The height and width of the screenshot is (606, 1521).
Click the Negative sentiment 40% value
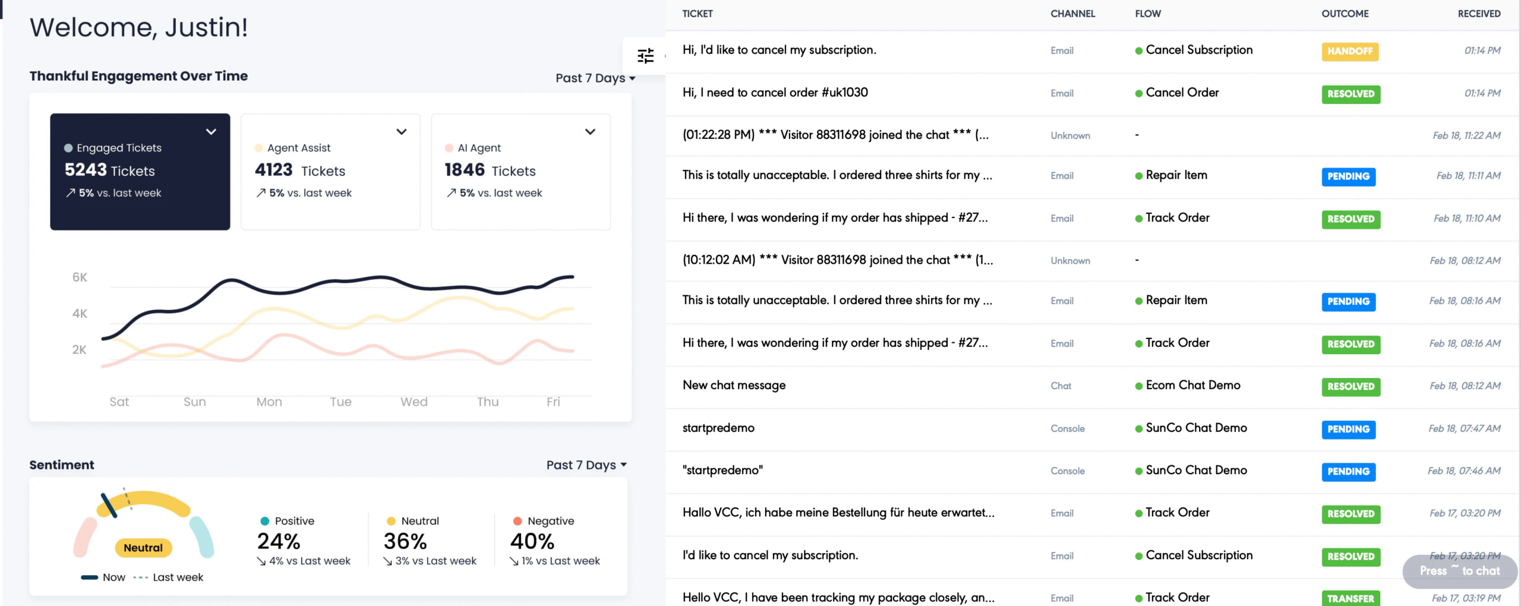pos(532,541)
